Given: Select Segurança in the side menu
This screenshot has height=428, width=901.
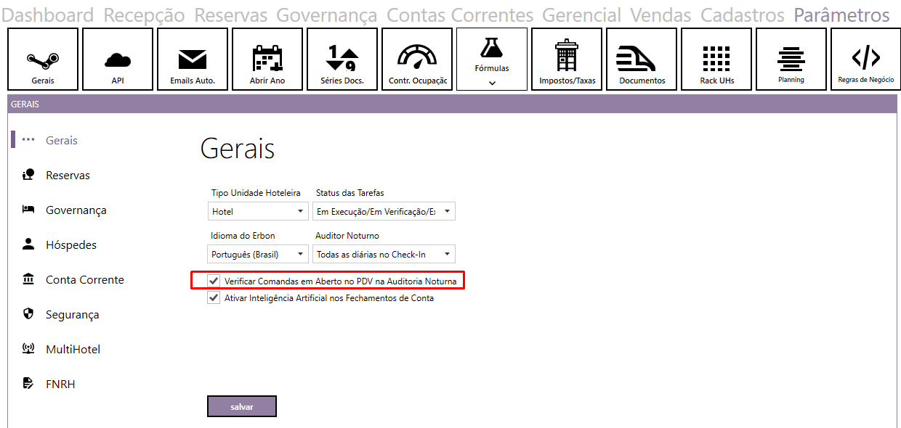Looking at the screenshot, I should [x=72, y=315].
